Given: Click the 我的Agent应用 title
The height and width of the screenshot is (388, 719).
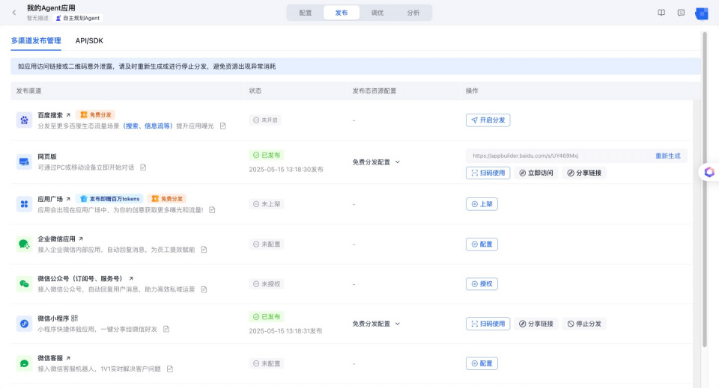Looking at the screenshot, I should pos(51,7).
